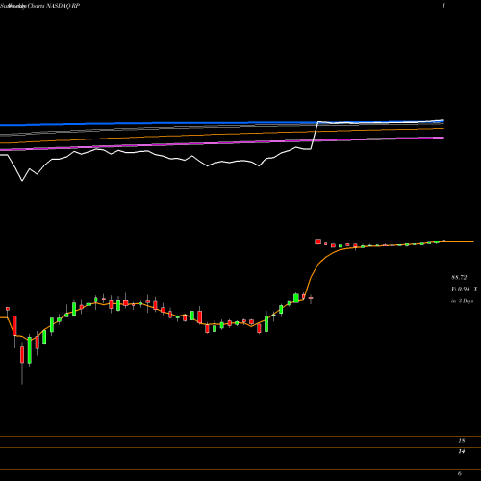The image size is (481, 481).
Task: Click the axis label 6 at bottom
Action: (x=460, y=473)
